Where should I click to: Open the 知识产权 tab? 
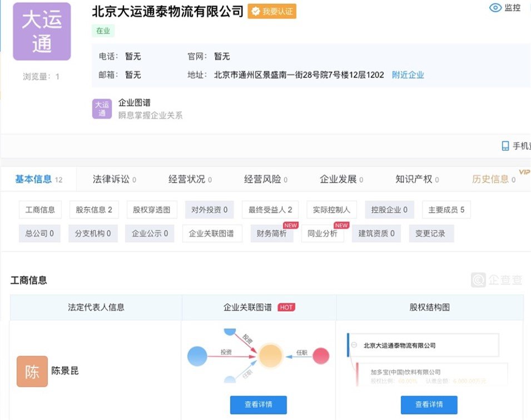pyautogui.click(x=417, y=179)
